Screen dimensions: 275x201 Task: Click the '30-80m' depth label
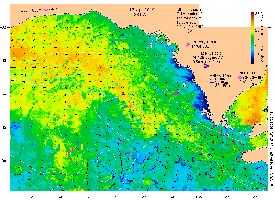click(222, 83)
